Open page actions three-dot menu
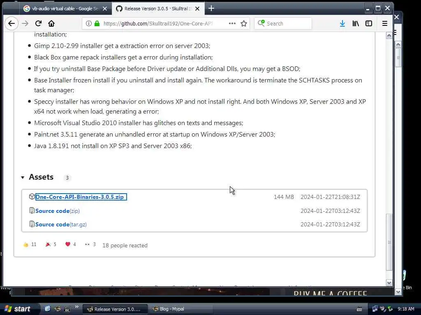The height and width of the screenshot is (315, 421). click(x=232, y=23)
